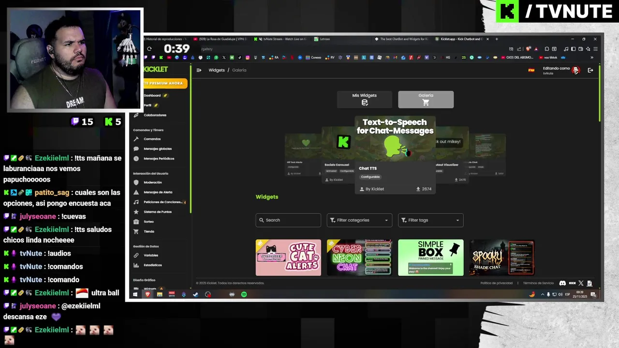Open Cyber Neon Chat widget thumbnail
The image size is (619, 348).
(x=359, y=258)
